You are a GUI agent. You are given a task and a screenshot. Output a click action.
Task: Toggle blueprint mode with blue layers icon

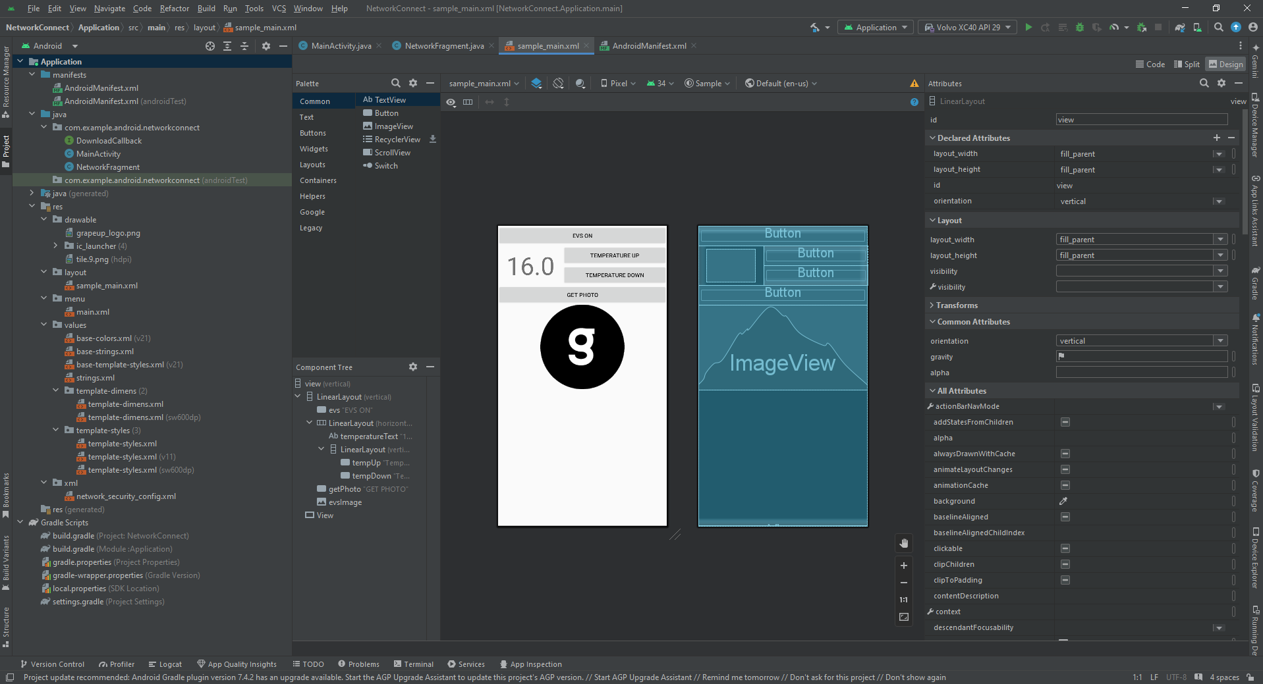(536, 83)
